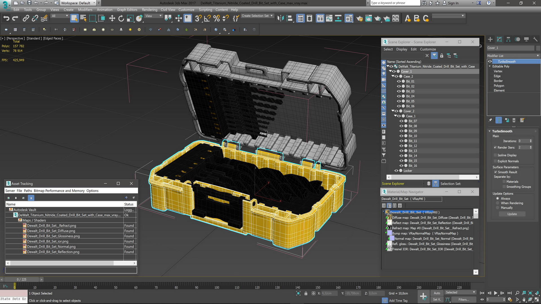
Task: Check Separate by Materials checkbox
Action: click(x=504, y=182)
